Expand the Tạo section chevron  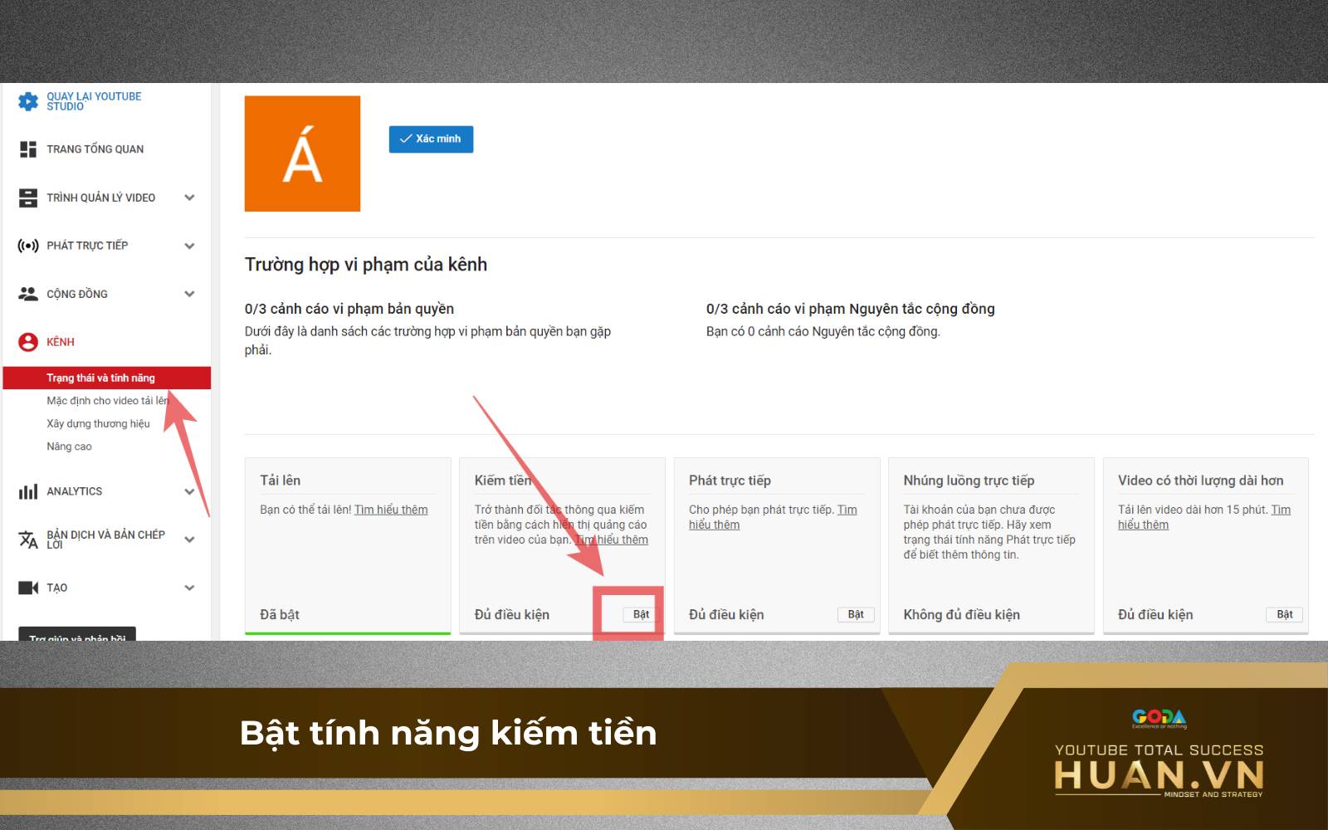pos(189,588)
